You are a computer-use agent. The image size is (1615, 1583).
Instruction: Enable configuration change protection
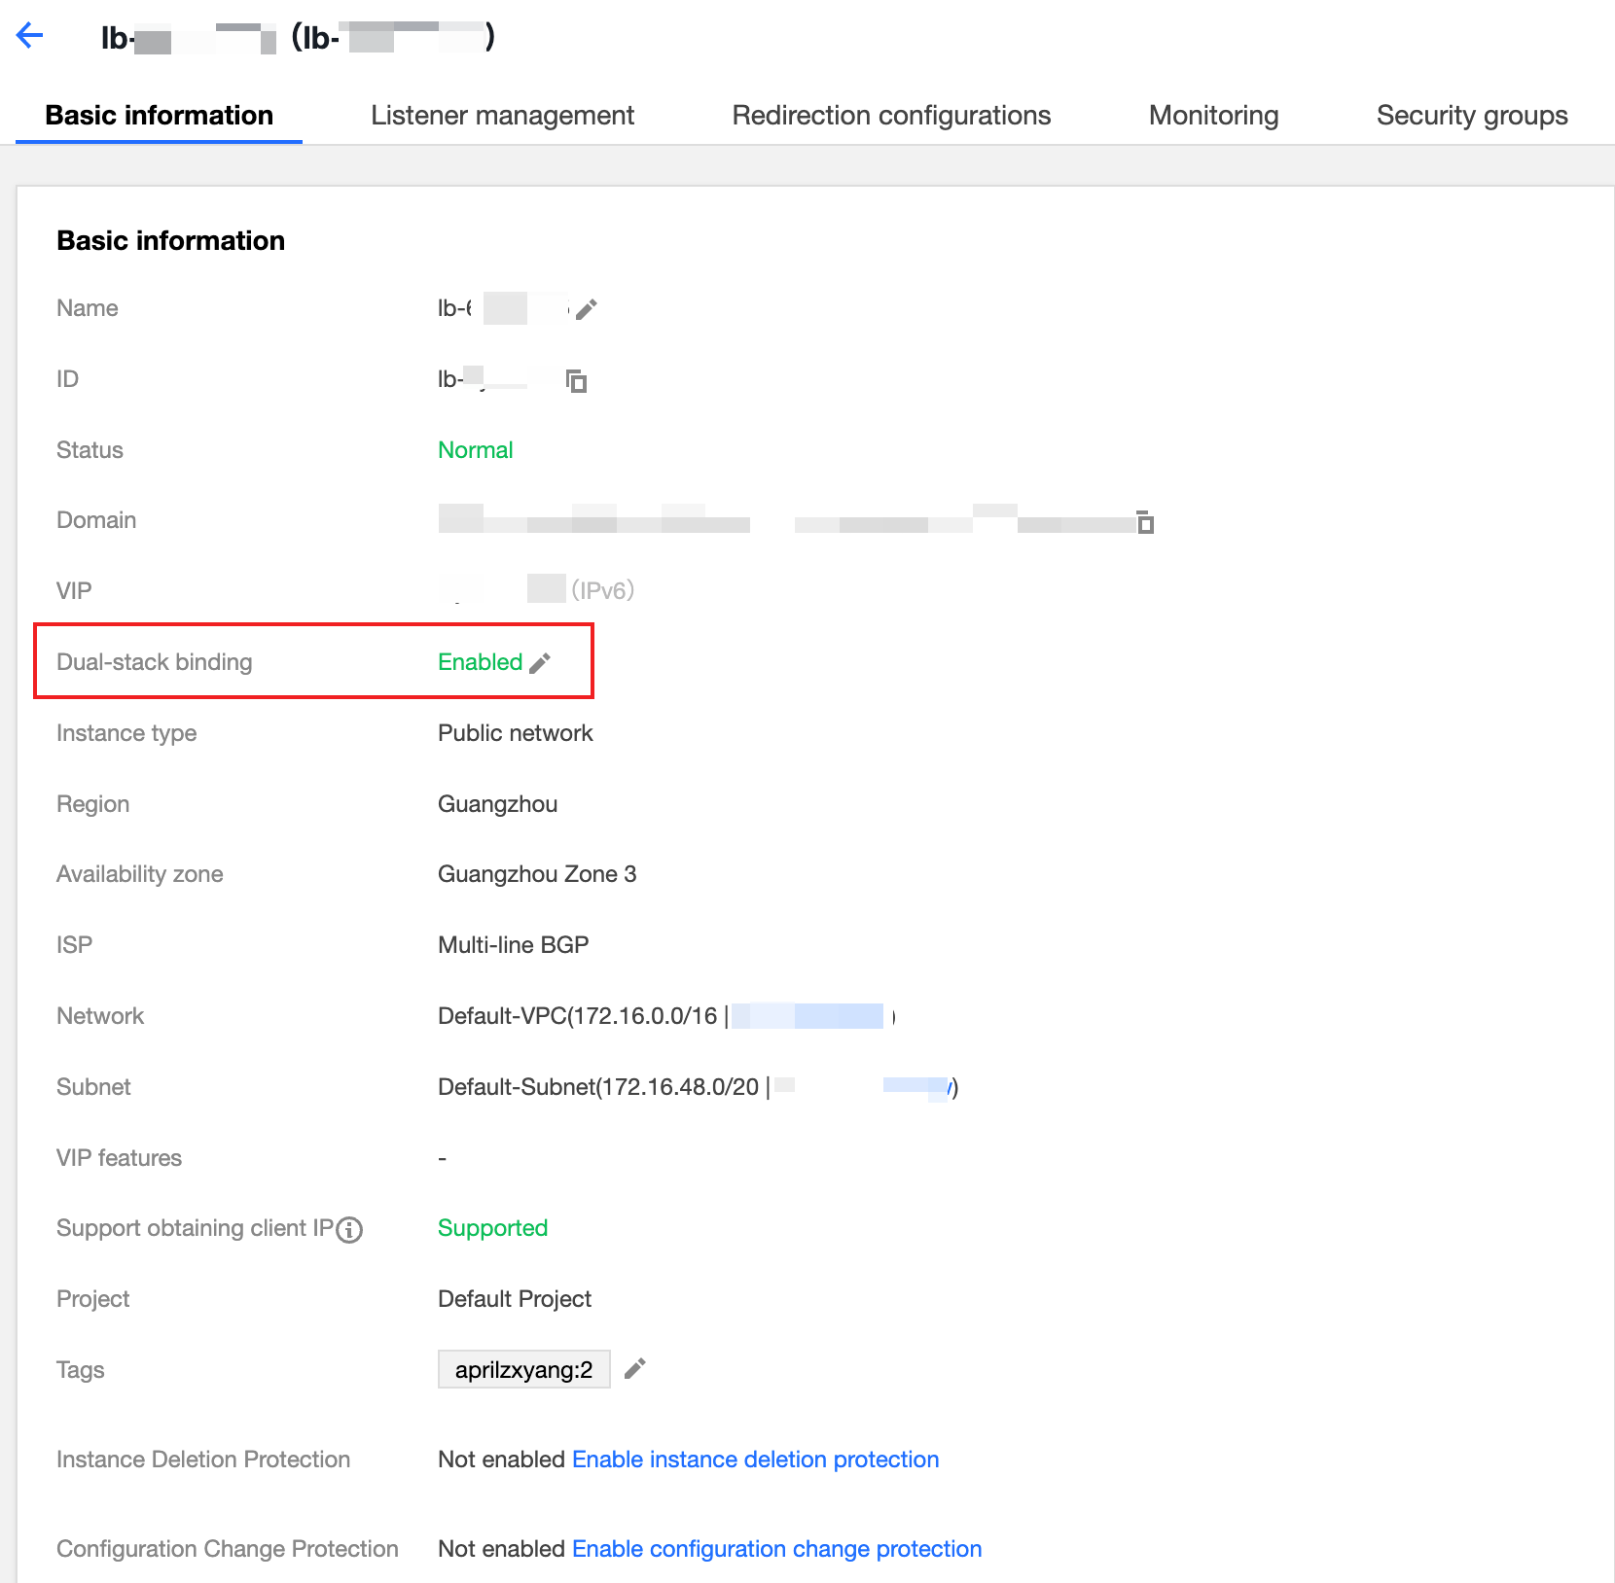776,1549
